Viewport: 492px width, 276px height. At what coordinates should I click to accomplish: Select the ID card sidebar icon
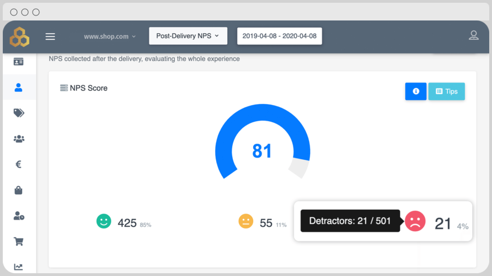pos(18,61)
